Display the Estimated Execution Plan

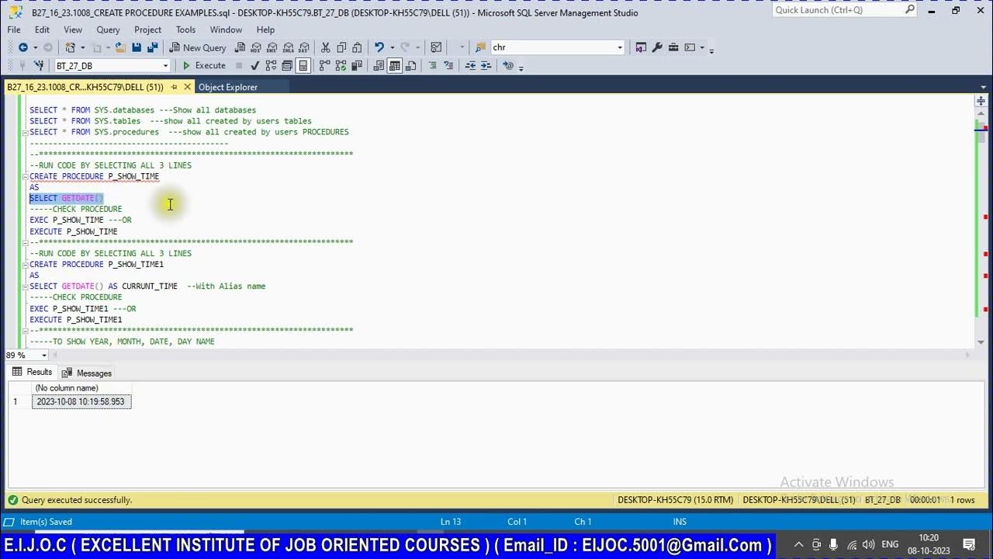[x=271, y=66]
